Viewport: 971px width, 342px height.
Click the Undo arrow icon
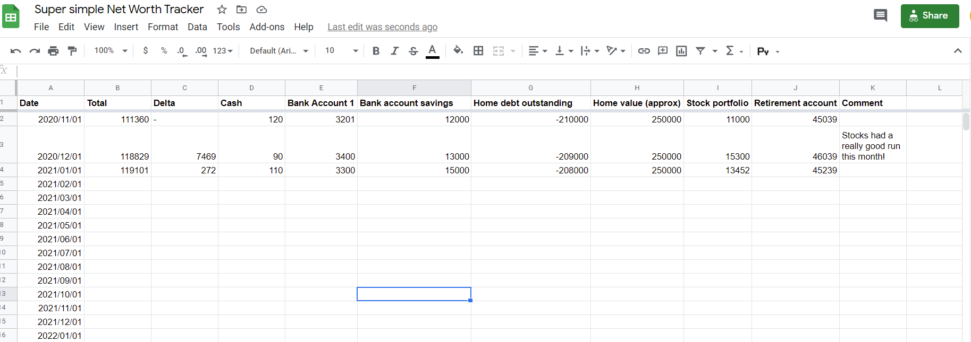pos(15,51)
